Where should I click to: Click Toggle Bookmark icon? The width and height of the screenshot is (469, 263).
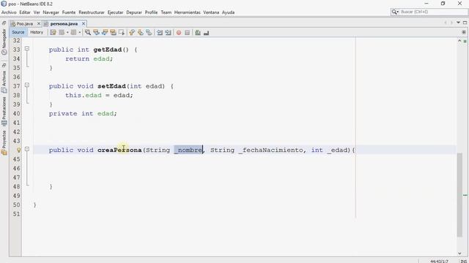pos(149,32)
